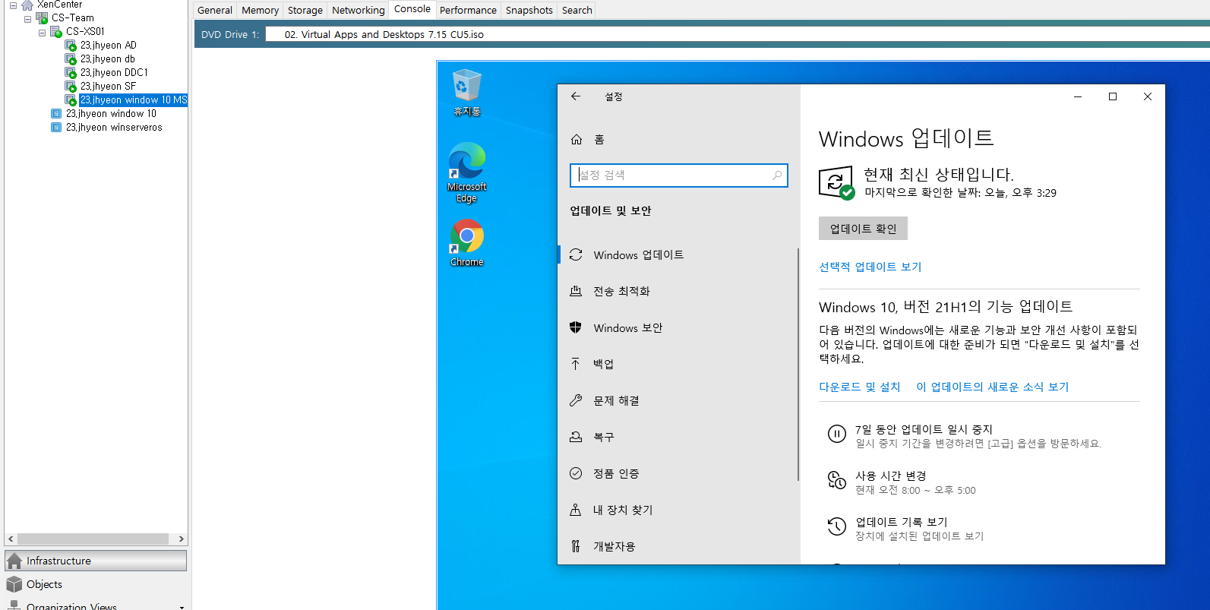Image resolution: width=1210 pixels, height=610 pixels.
Task: Switch to General tab
Action: tap(215, 10)
